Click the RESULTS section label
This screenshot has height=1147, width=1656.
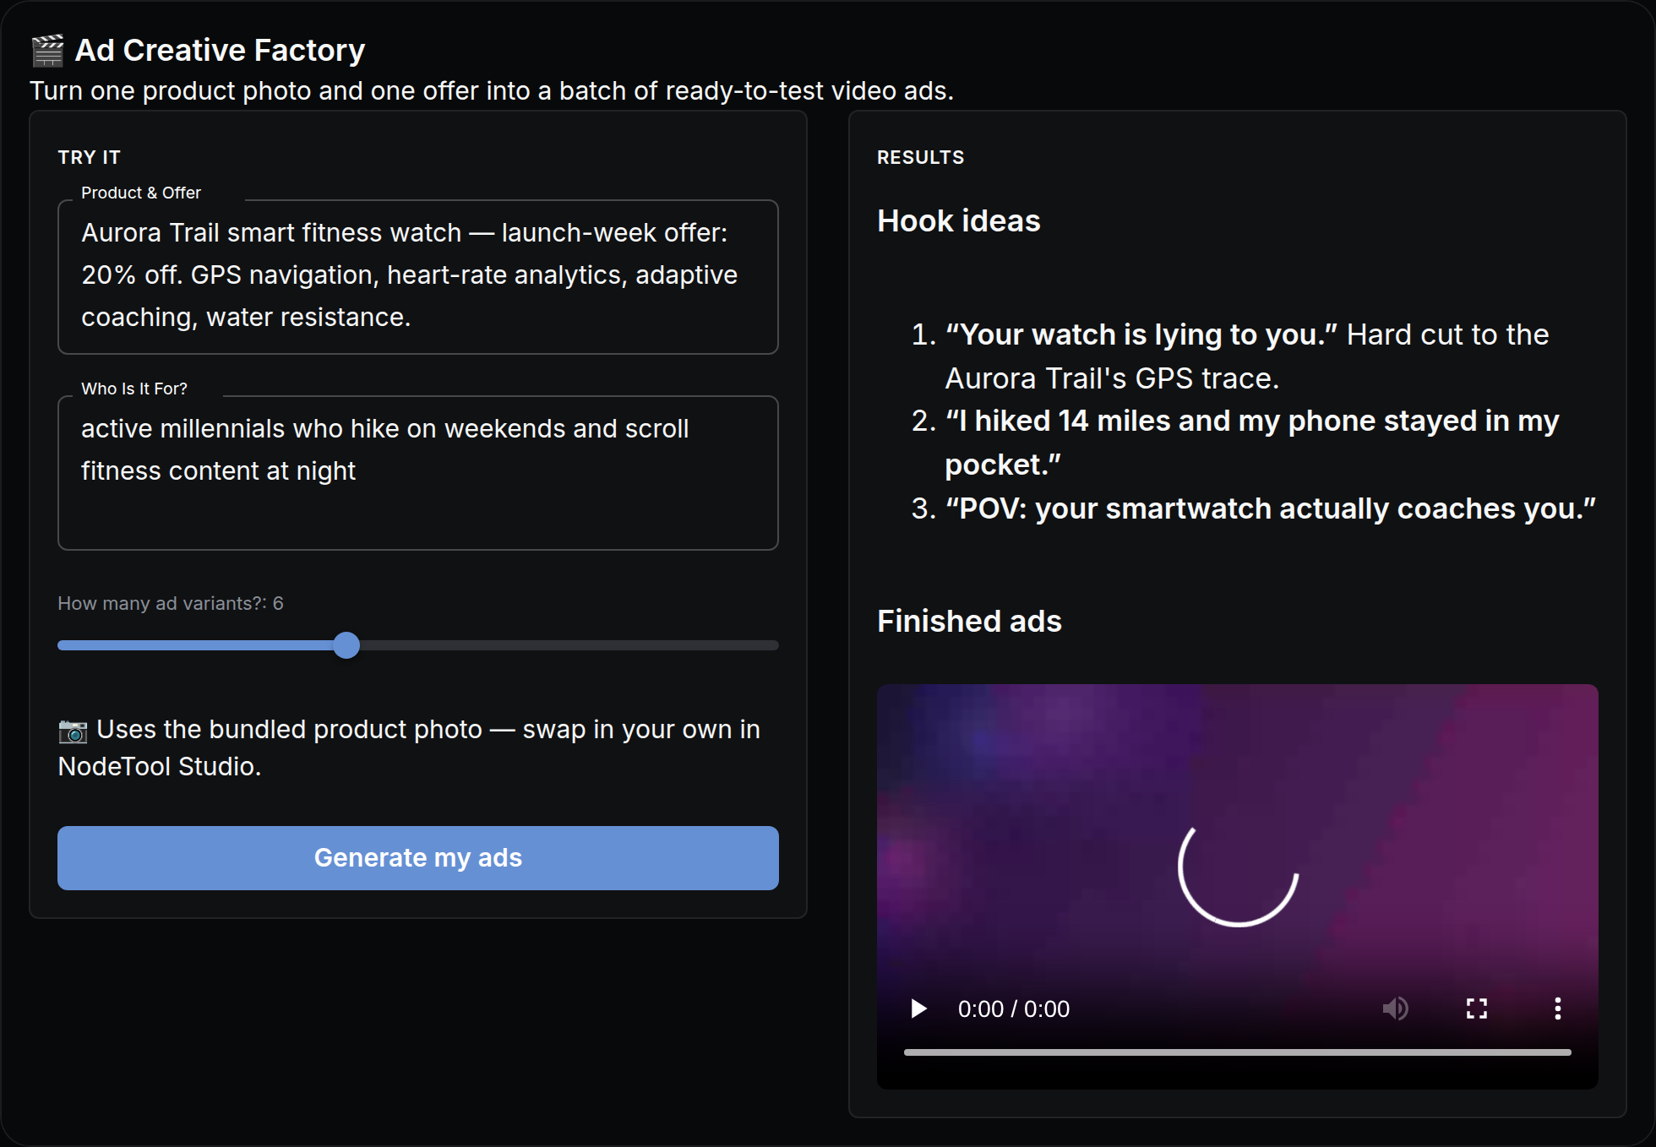click(x=921, y=158)
